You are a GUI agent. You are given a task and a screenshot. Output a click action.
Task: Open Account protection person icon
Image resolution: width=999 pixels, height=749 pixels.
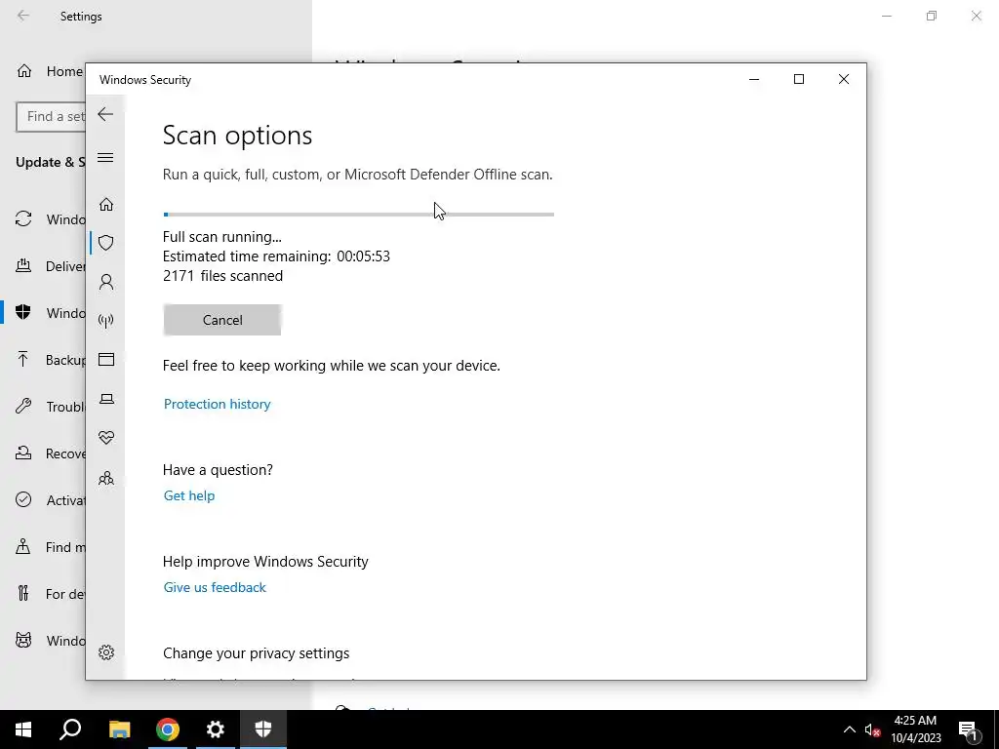(106, 282)
